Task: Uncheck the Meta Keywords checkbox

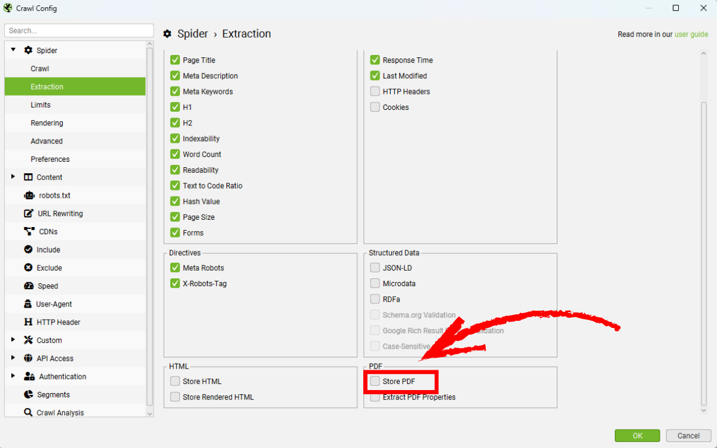Action: (x=175, y=91)
